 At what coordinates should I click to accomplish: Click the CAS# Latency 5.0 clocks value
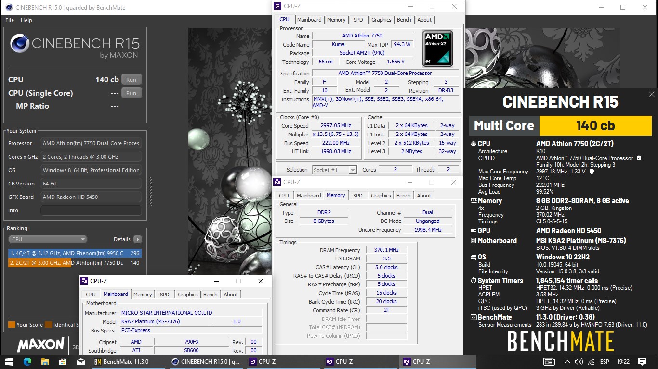coord(386,267)
